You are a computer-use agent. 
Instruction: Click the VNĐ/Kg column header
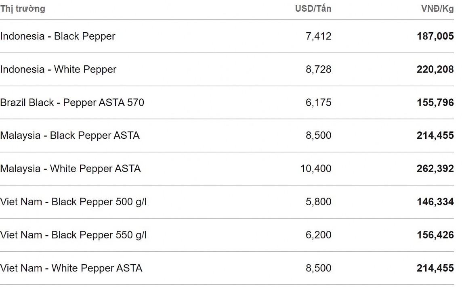437,9
